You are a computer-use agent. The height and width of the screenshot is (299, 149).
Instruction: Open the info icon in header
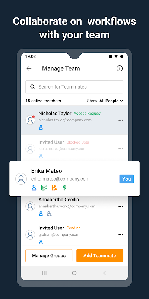click(x=120, y=68)
